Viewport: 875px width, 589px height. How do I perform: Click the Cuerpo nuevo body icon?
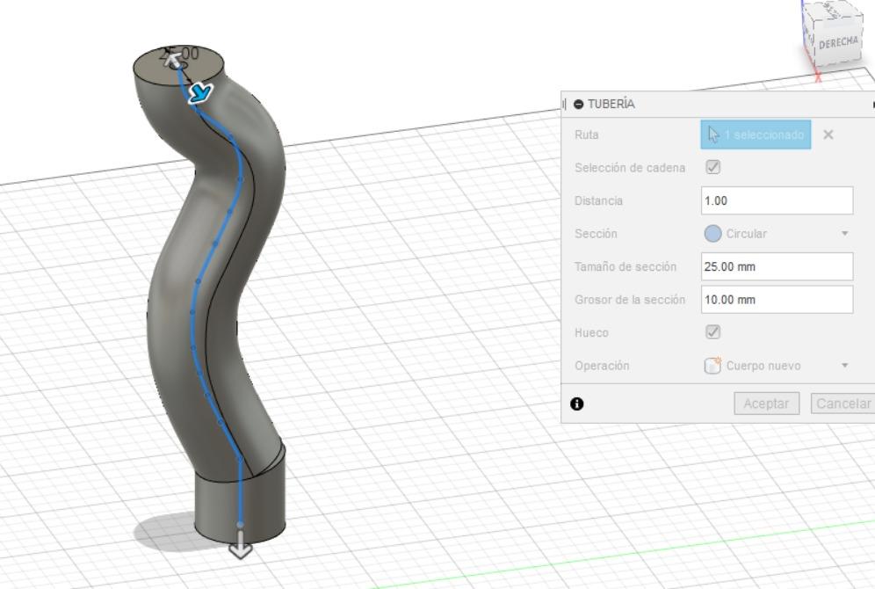click(x=712, y=366)
